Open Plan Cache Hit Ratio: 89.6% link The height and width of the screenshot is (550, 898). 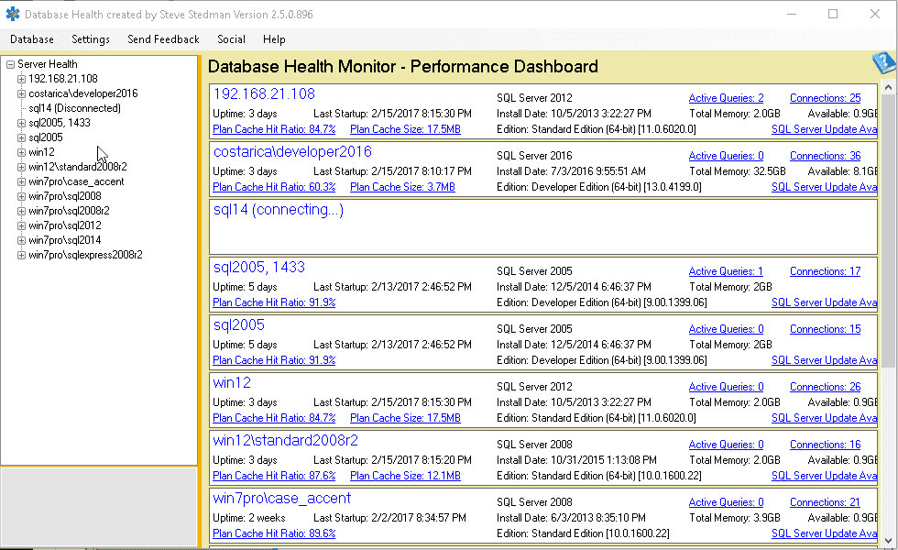274,533
